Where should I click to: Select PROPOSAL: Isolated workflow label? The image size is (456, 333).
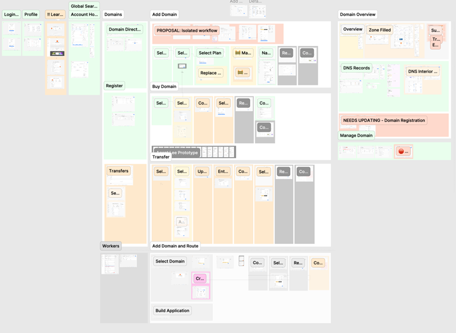[x=187, y=30]
